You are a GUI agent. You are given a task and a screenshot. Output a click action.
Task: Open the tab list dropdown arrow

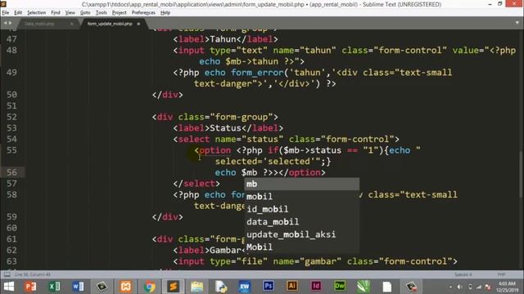coord(517,23)
